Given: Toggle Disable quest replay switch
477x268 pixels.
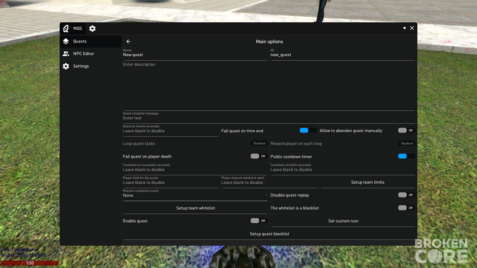Looking at the screenshot, I should tap(406, 195).
